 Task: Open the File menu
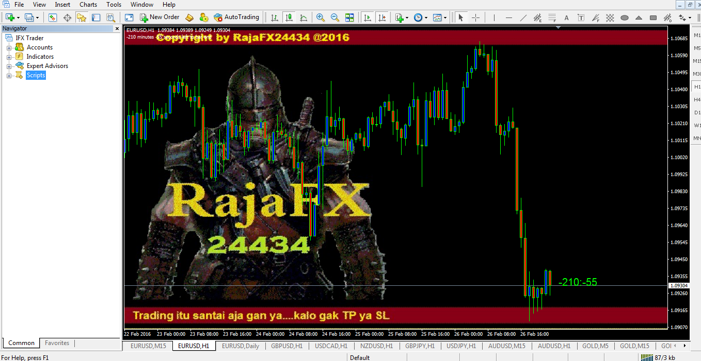click(x=19, y=5)
